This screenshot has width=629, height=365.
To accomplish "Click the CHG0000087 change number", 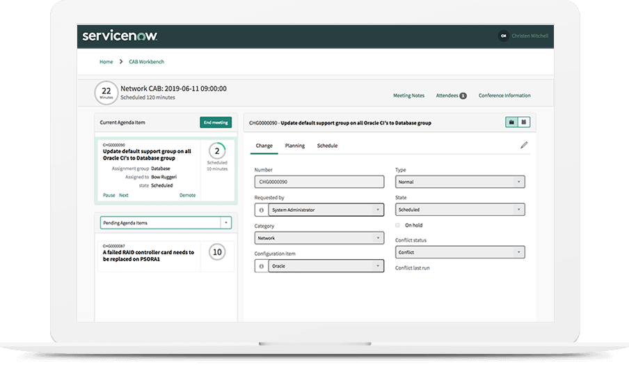I will [x=114, y=246].
